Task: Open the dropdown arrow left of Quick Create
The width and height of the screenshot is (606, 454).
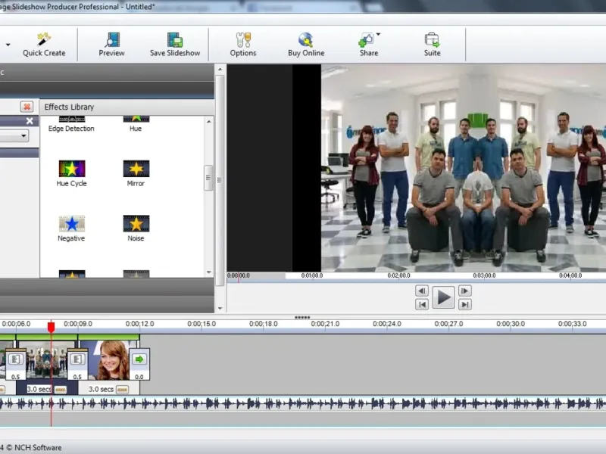Action: click(x=8, y=45)
